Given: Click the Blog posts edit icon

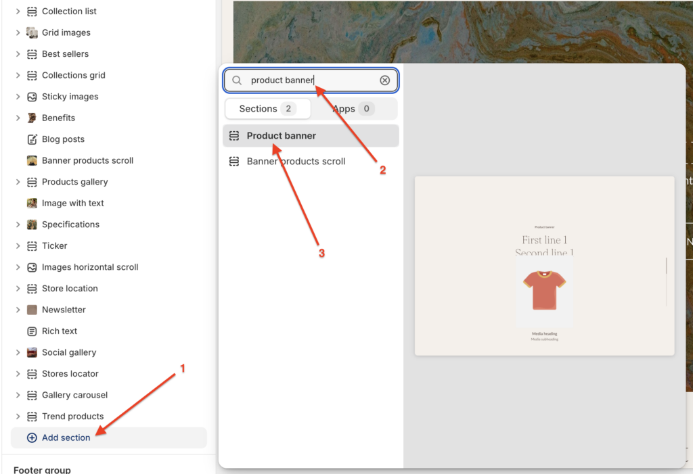Looking at the screenshot, I should tap(32, 139).
